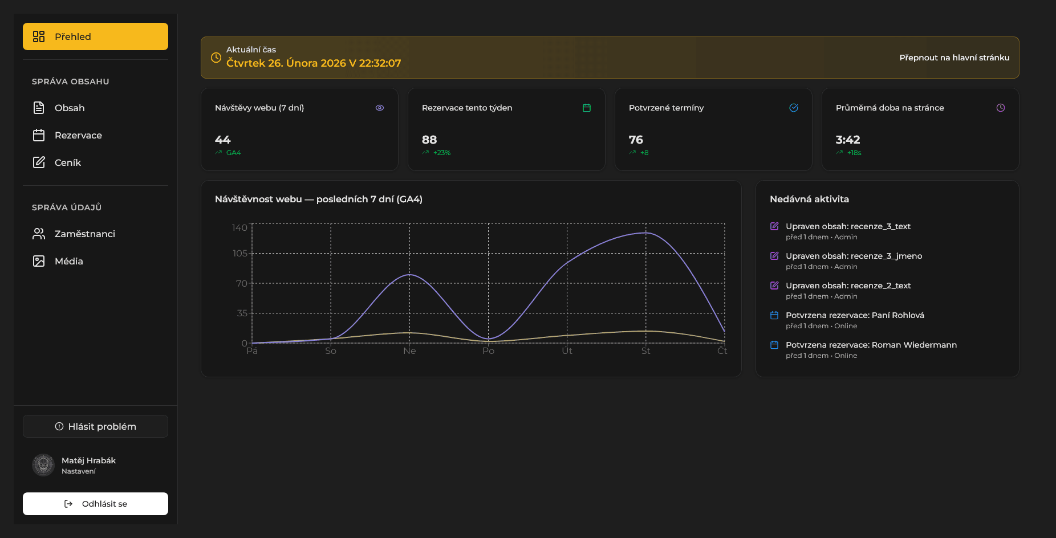Open the Obsah section in sidebar
Viewport: 1056px width, 538px height.
tap(70, 108)
